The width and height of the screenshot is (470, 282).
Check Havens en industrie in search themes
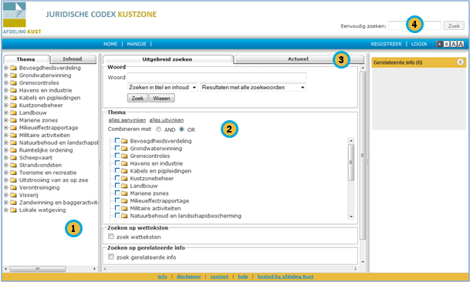pos(117,163)
